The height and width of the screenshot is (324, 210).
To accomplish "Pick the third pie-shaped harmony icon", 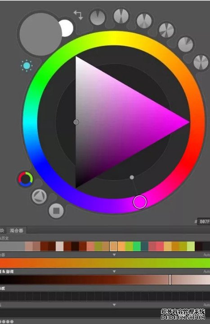I will 144,21.
